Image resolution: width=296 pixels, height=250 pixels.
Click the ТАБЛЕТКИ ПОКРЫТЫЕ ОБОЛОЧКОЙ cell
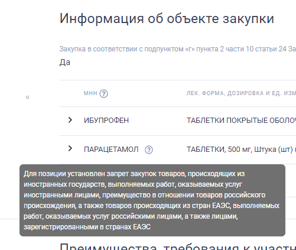point(241,121)
